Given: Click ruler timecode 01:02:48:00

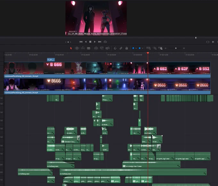Looking at the screenshot, I should [86, 55].
